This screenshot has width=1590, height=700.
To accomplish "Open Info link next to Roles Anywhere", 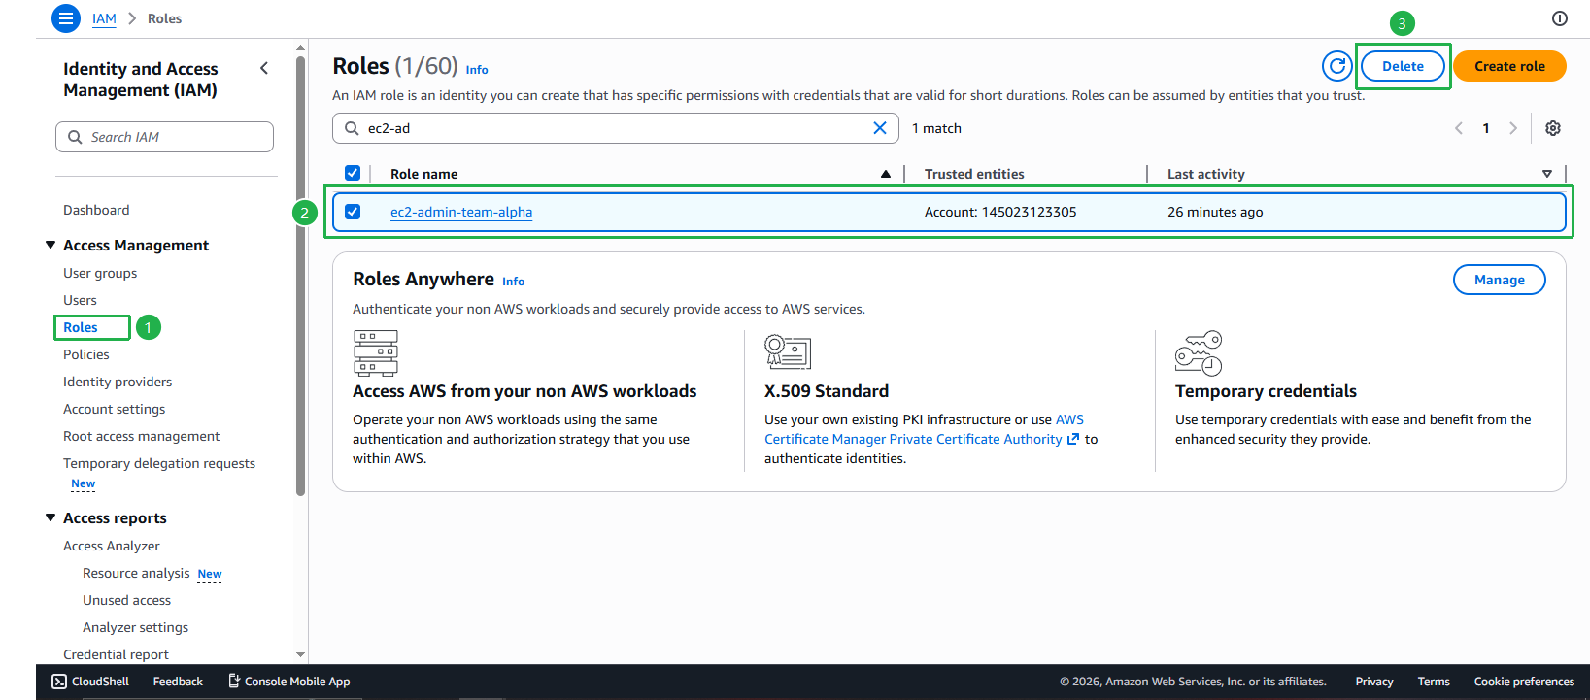I will pyautogui.click(x=513, y=282).
